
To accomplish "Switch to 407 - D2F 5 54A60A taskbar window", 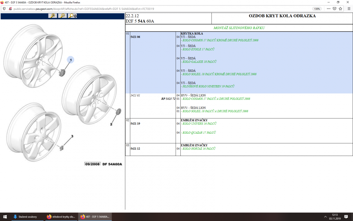I will [95, 217].
